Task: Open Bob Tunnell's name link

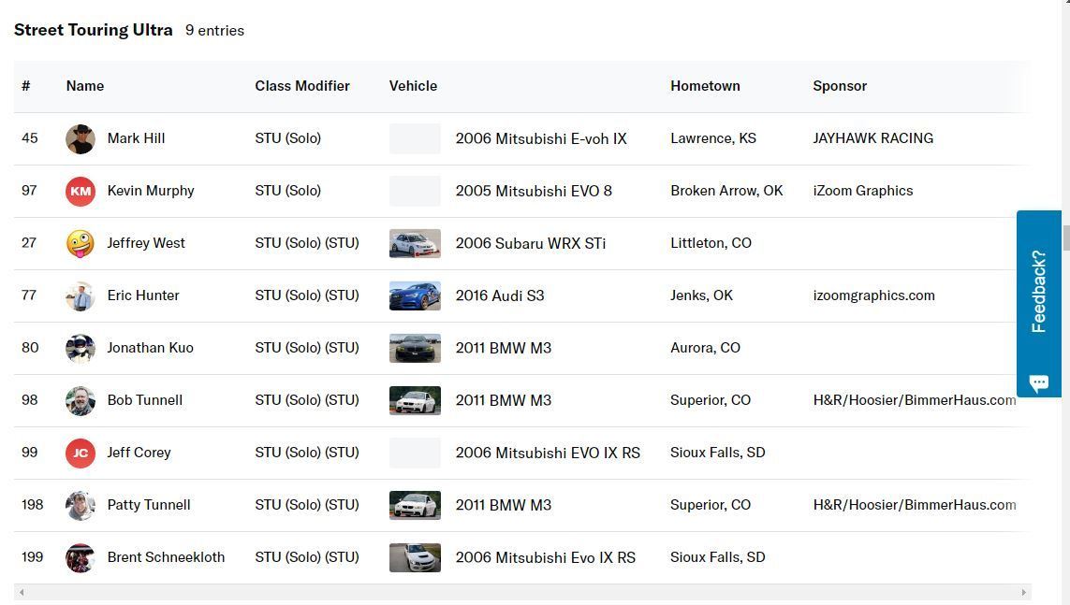Action: 145,400
